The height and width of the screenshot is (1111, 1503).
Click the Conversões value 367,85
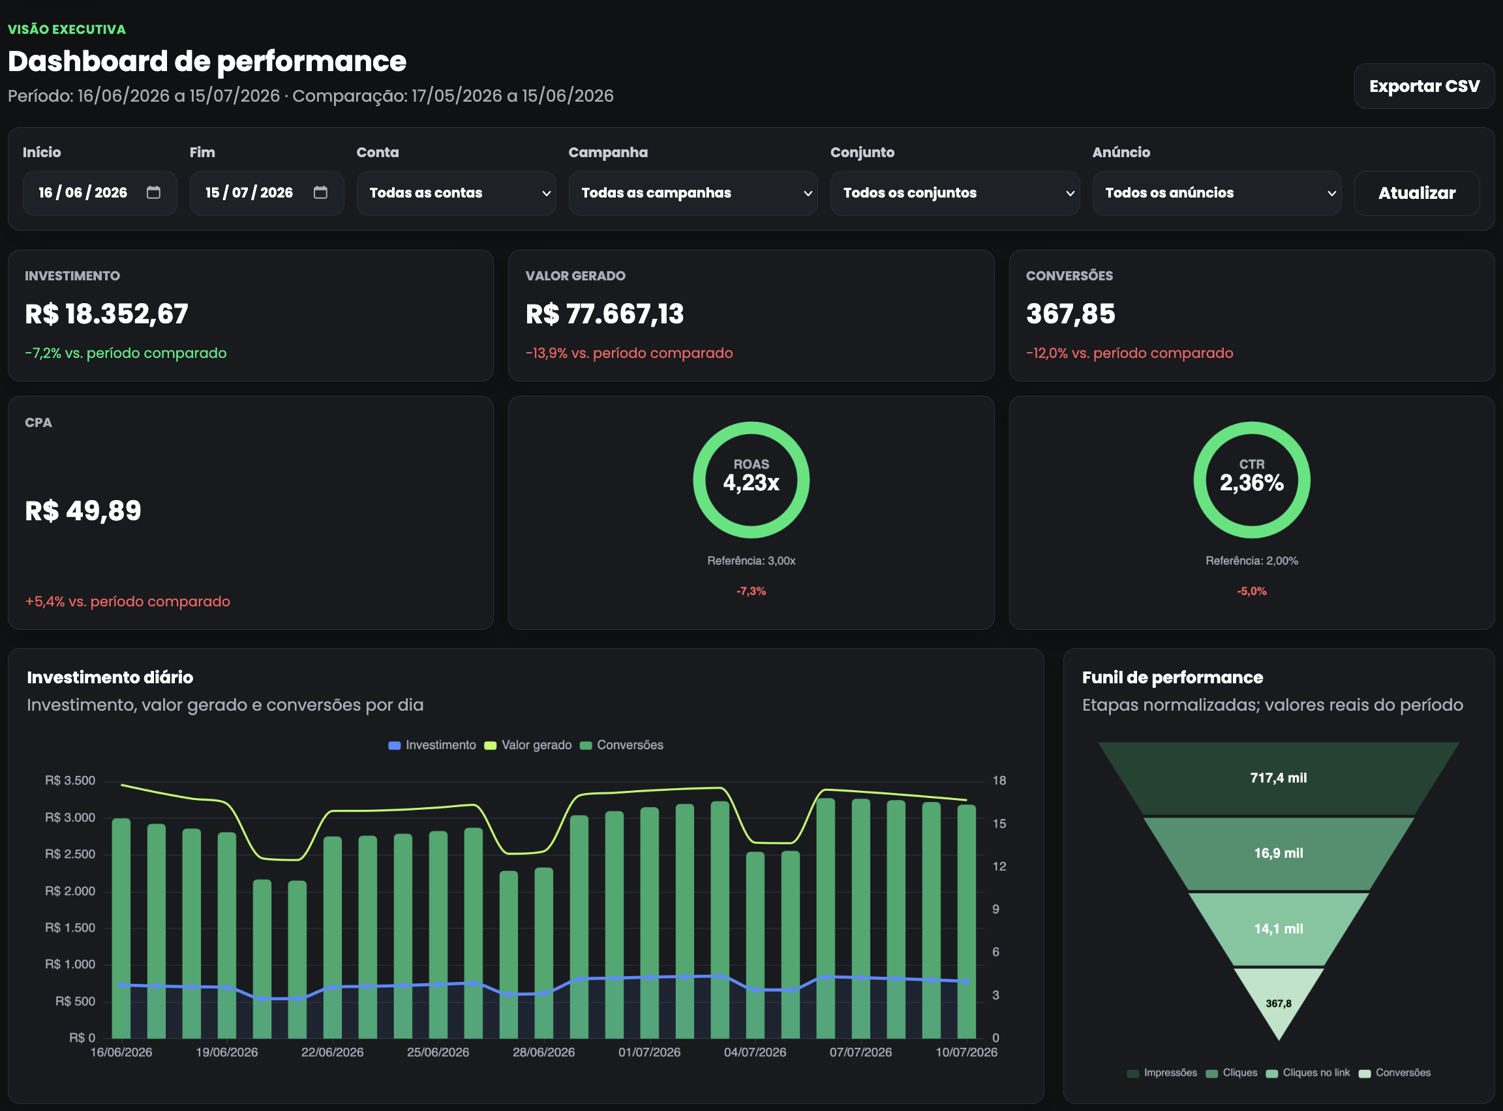coord(1070,314)
